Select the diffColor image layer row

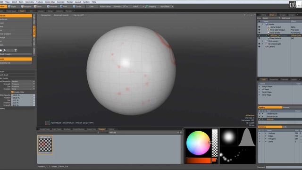tap(280, 35)
